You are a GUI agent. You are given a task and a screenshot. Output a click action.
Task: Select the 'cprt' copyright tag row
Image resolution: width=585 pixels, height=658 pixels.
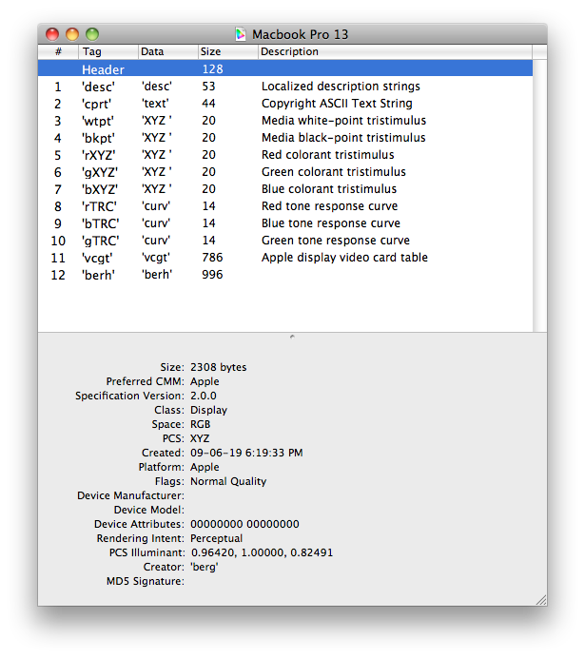[285, 104]
